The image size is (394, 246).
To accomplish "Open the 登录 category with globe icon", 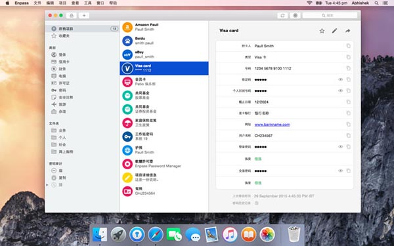I will (x=58, y=54).
